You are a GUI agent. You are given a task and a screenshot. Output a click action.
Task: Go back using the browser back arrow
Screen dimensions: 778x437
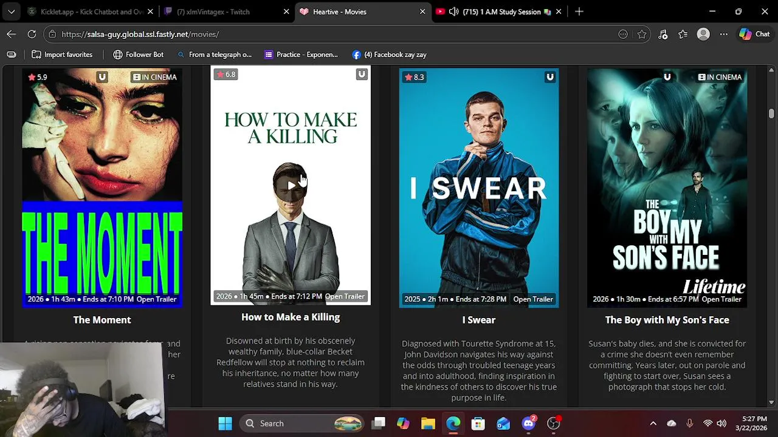tap(11, 34)
